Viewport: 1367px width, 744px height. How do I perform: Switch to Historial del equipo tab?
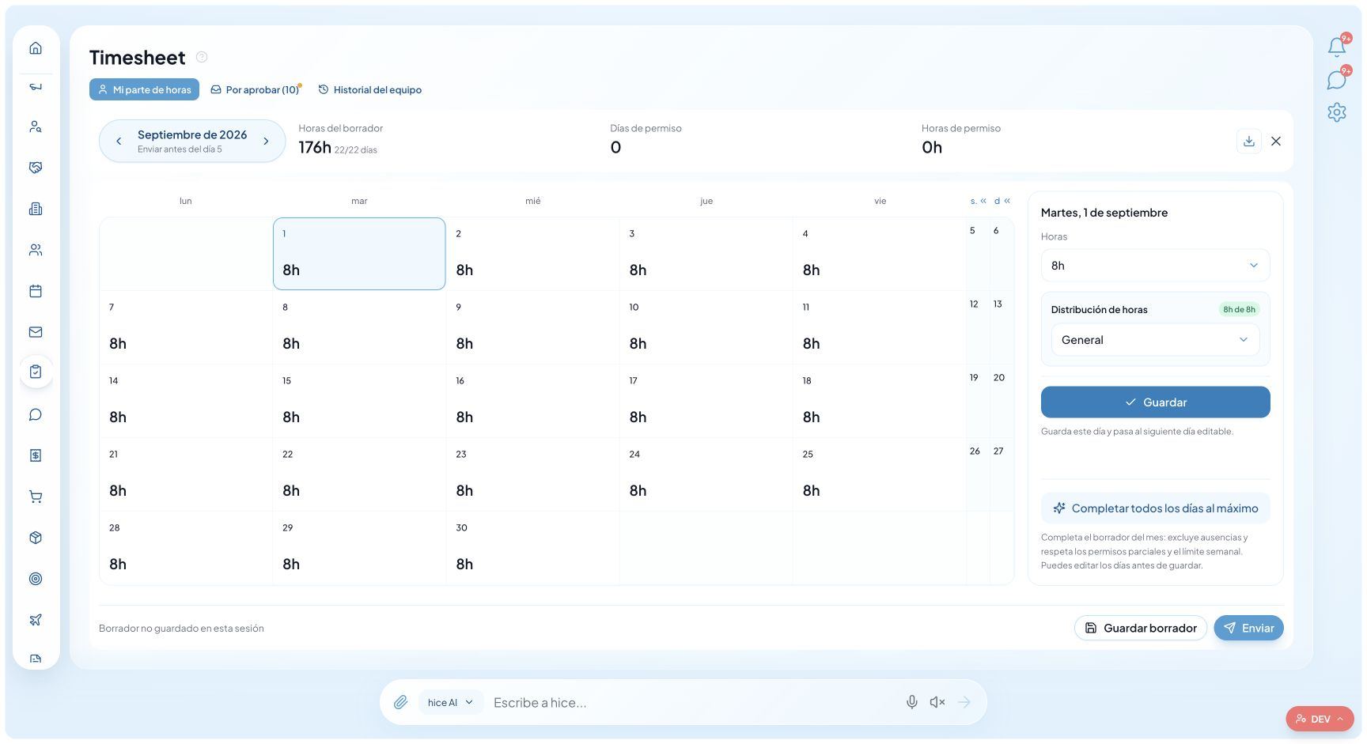369,89
